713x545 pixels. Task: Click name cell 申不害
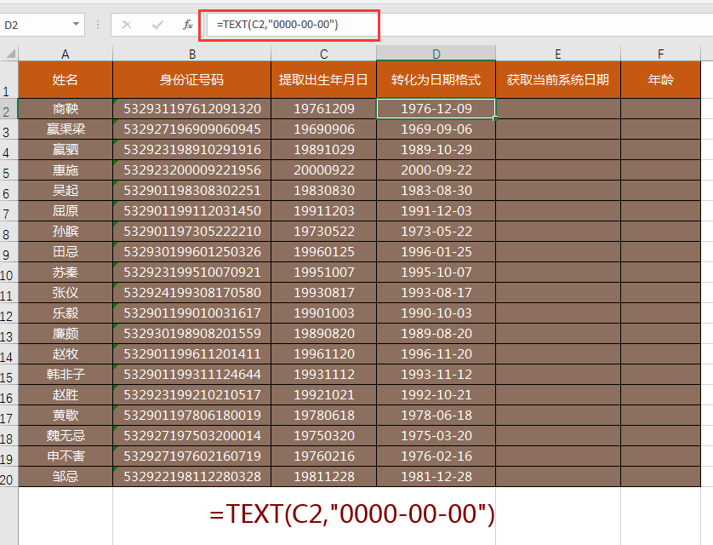pyautogui.click(x=66, y=456)
